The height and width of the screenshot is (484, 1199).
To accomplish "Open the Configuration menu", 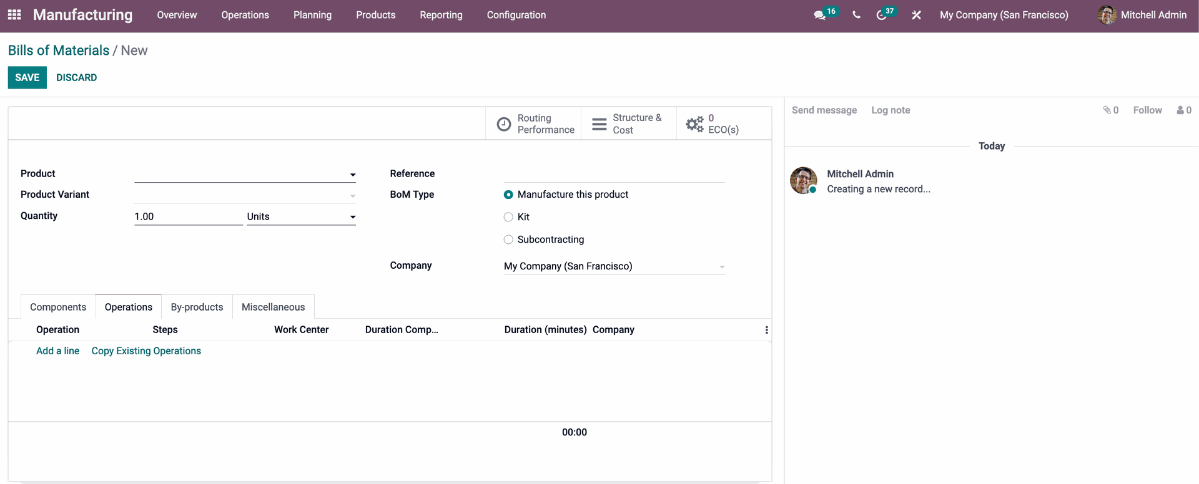I will pyautogui.click(x=516, y=15).
